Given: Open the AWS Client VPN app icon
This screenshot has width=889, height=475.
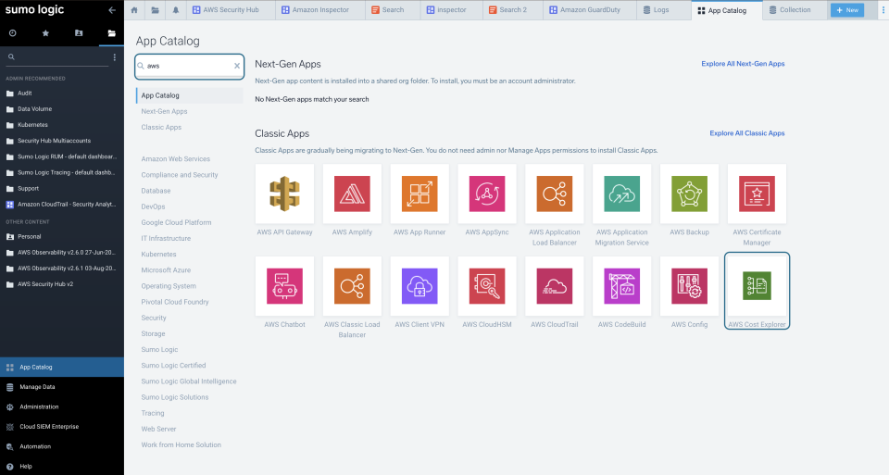Looking at the screenshot, I should pos(419,286).
